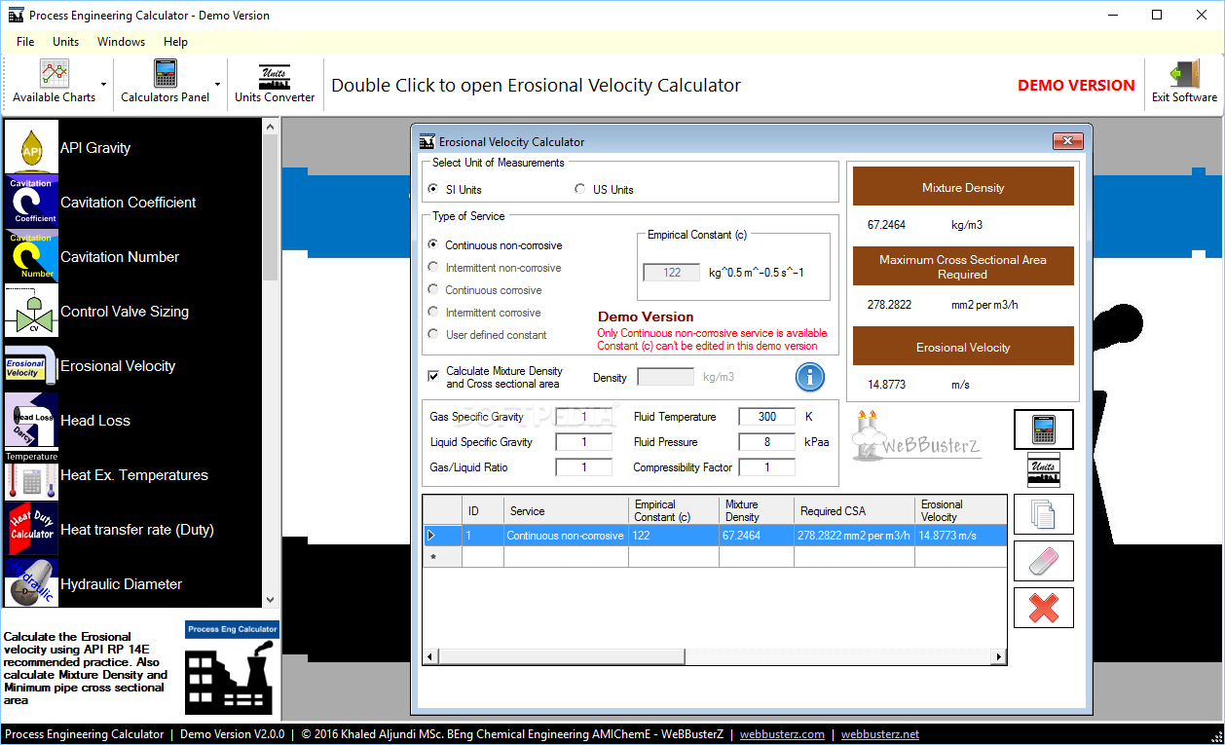The image size is (1225, 745).
Task: Choose User defined constant option
Action: 433,335
